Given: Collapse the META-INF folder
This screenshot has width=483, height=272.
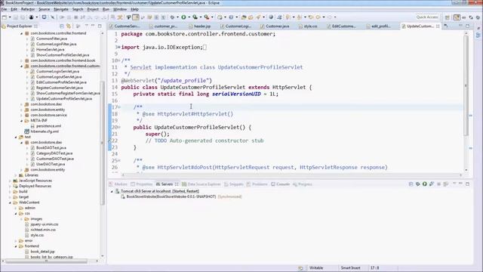Looking at the screenshot, I should point(22,121).
